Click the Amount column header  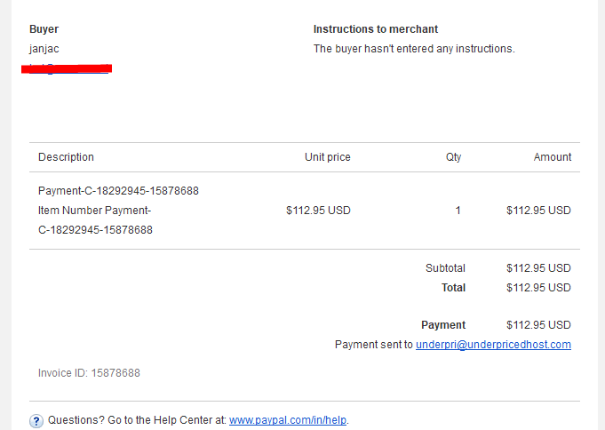pyautogui.click(x=552, y=157)
